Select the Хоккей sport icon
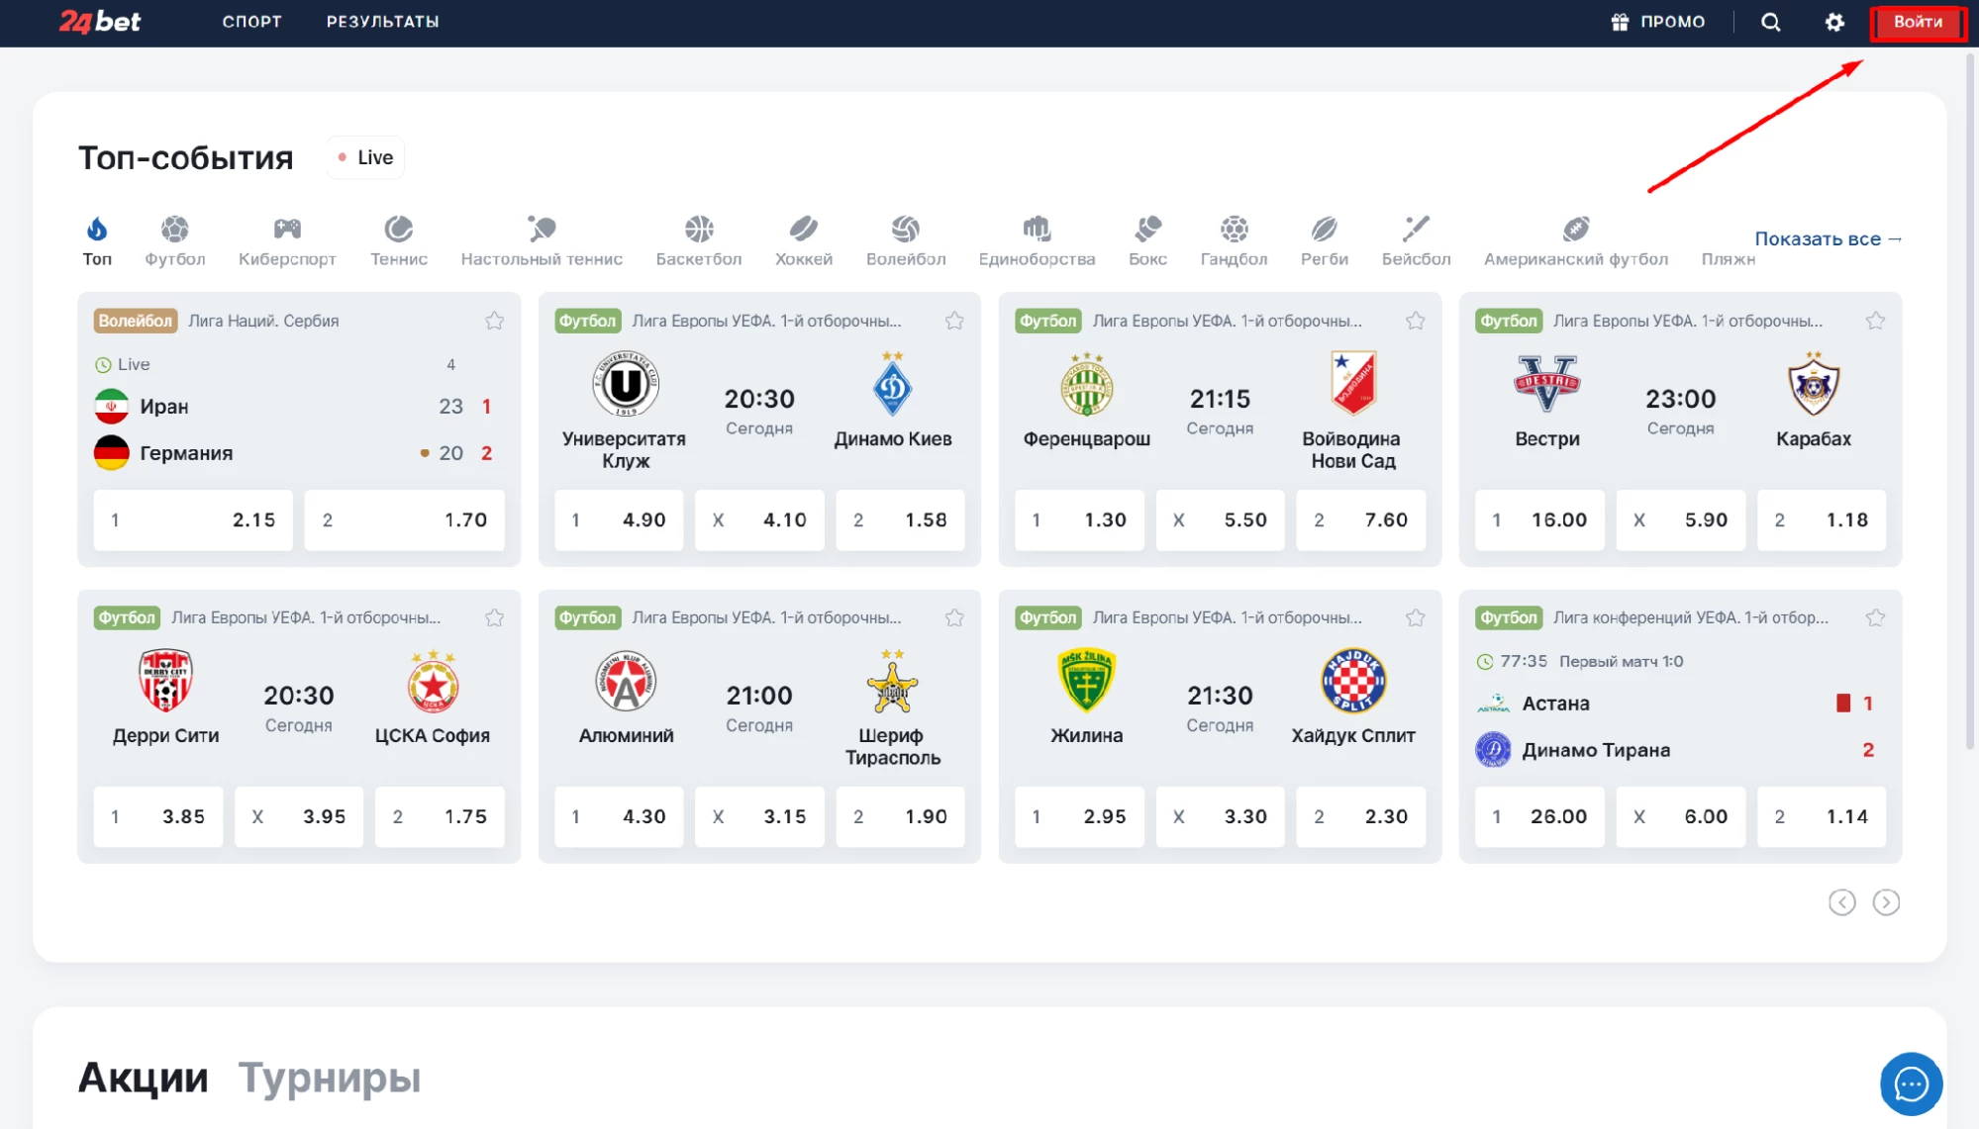1979x1129 pixels. tap(804, 230)
